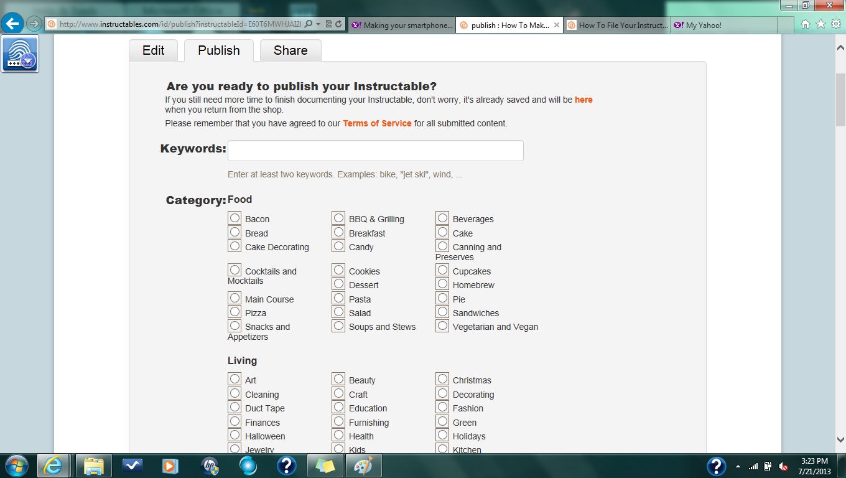The height and width of the screenshot is (478, 846).
Task: Click the vertical scrollbar thumb
Action: click(x=840, y=99)
